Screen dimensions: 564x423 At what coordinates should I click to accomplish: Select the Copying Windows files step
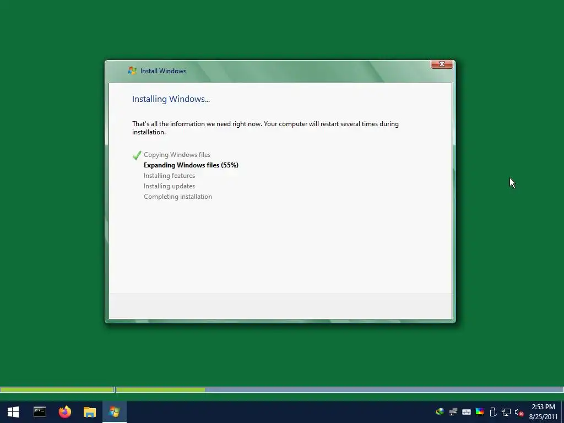pos(177,155)
